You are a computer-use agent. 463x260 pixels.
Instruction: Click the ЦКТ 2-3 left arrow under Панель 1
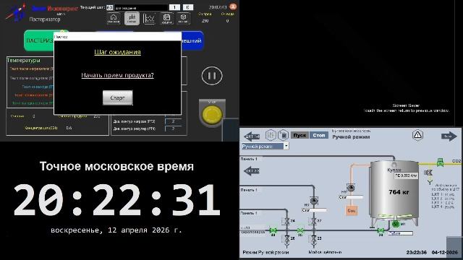(x=252, y=171)
